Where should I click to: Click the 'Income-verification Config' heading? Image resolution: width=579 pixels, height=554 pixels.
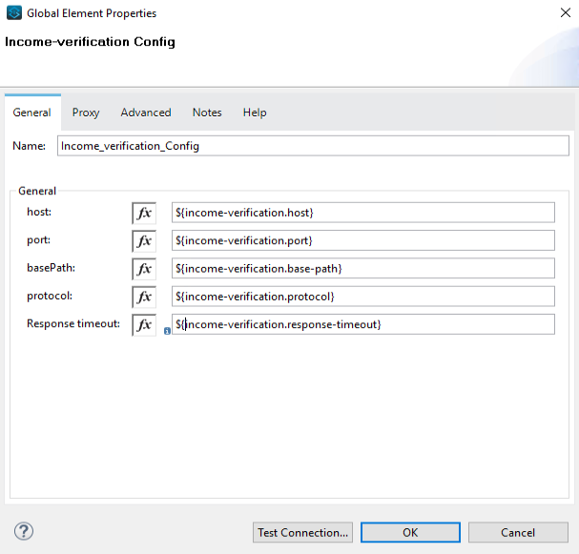[x=90, y=42]
